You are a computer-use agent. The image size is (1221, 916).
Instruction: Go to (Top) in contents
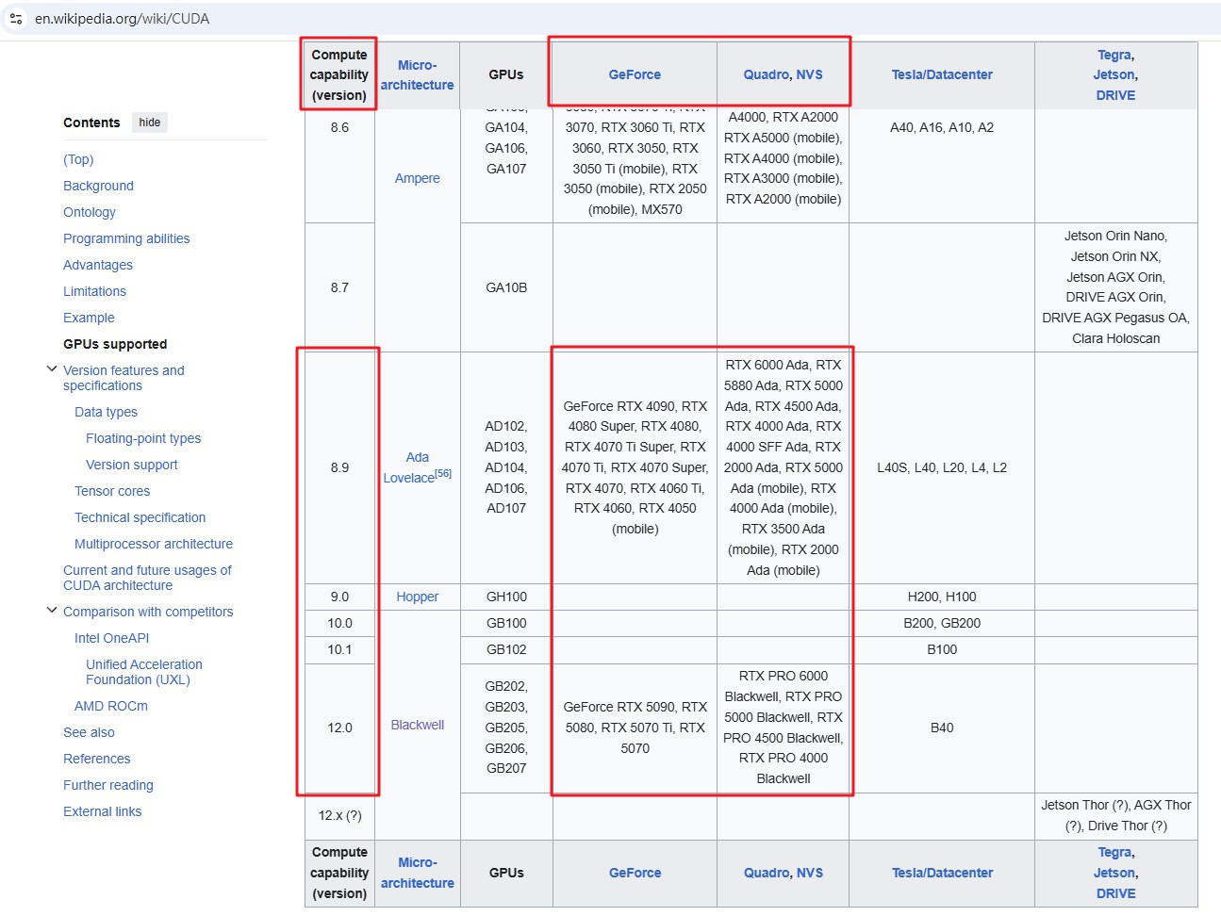[78, 159]
